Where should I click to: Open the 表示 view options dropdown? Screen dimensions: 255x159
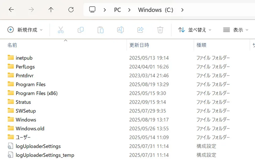click(236, 30)
